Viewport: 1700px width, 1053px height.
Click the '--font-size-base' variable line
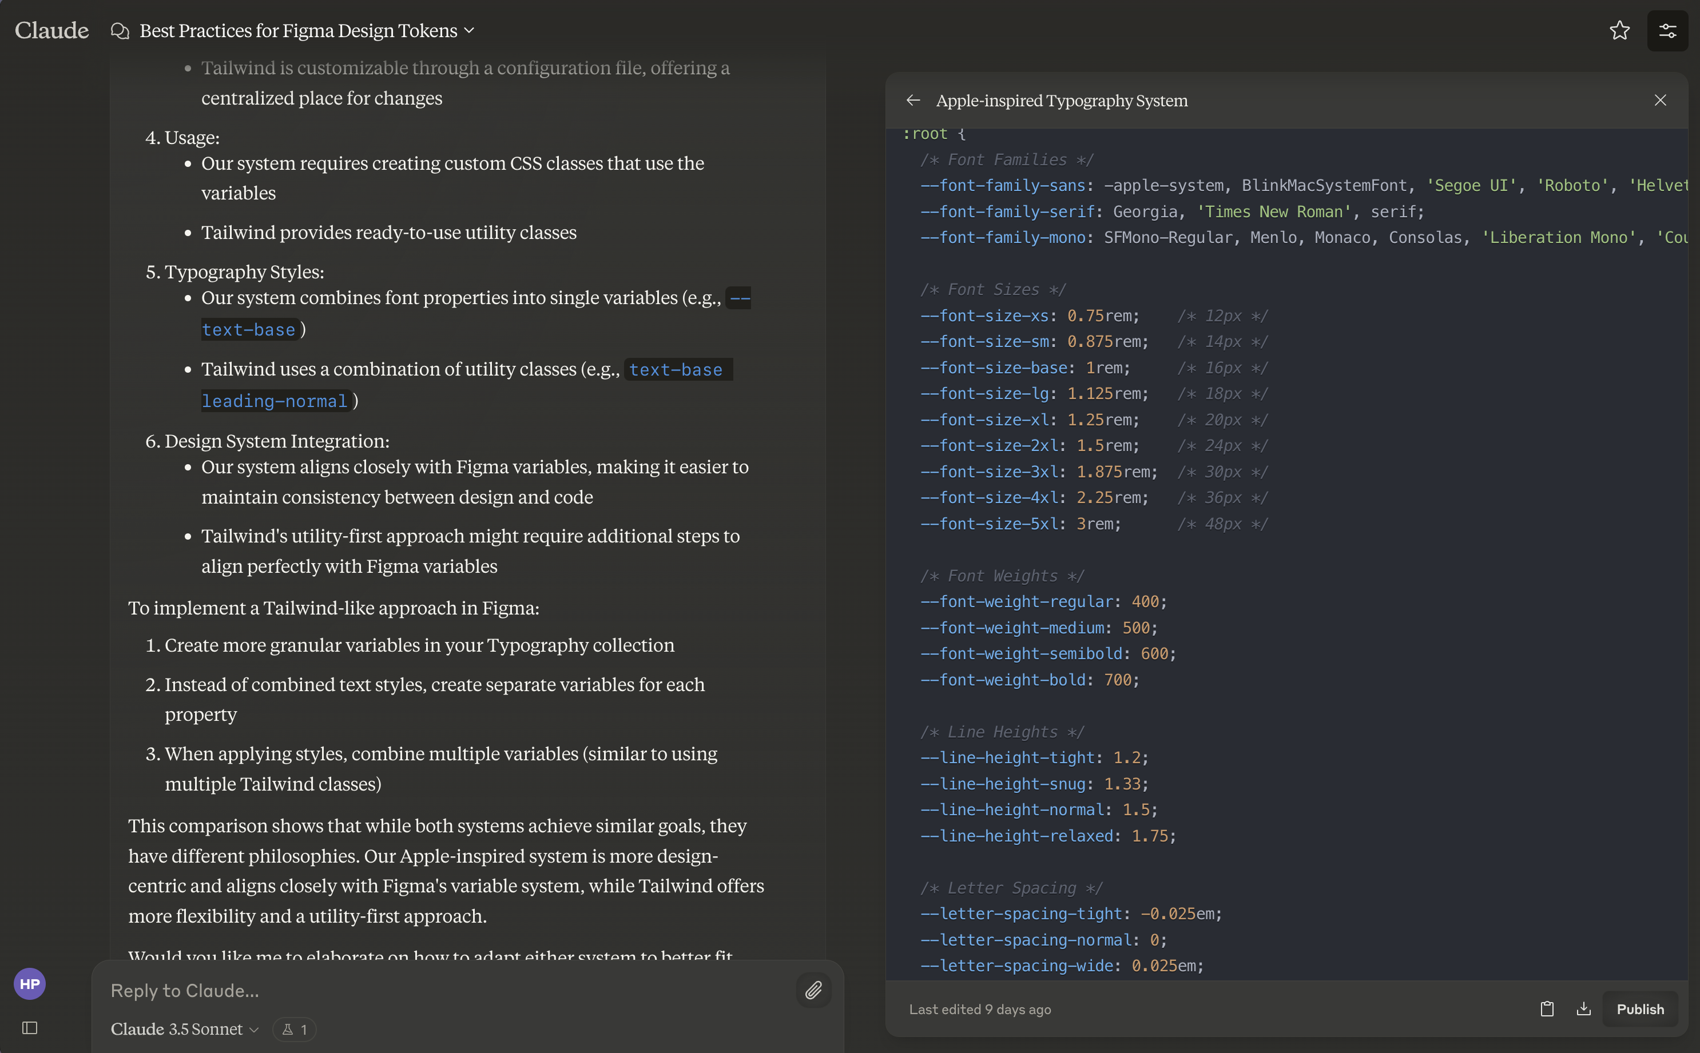pos(1095,368)
